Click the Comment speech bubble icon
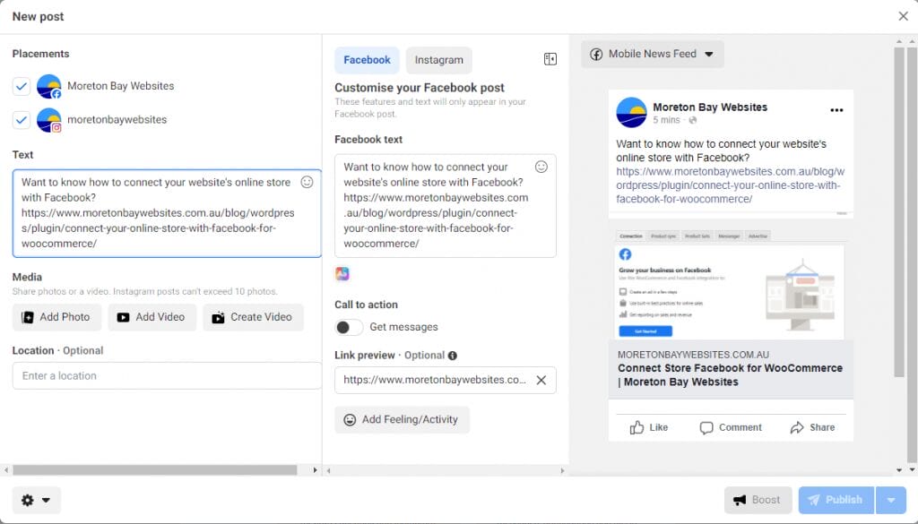The width and height of the screenshot is (918, 524). coord(706,428)
